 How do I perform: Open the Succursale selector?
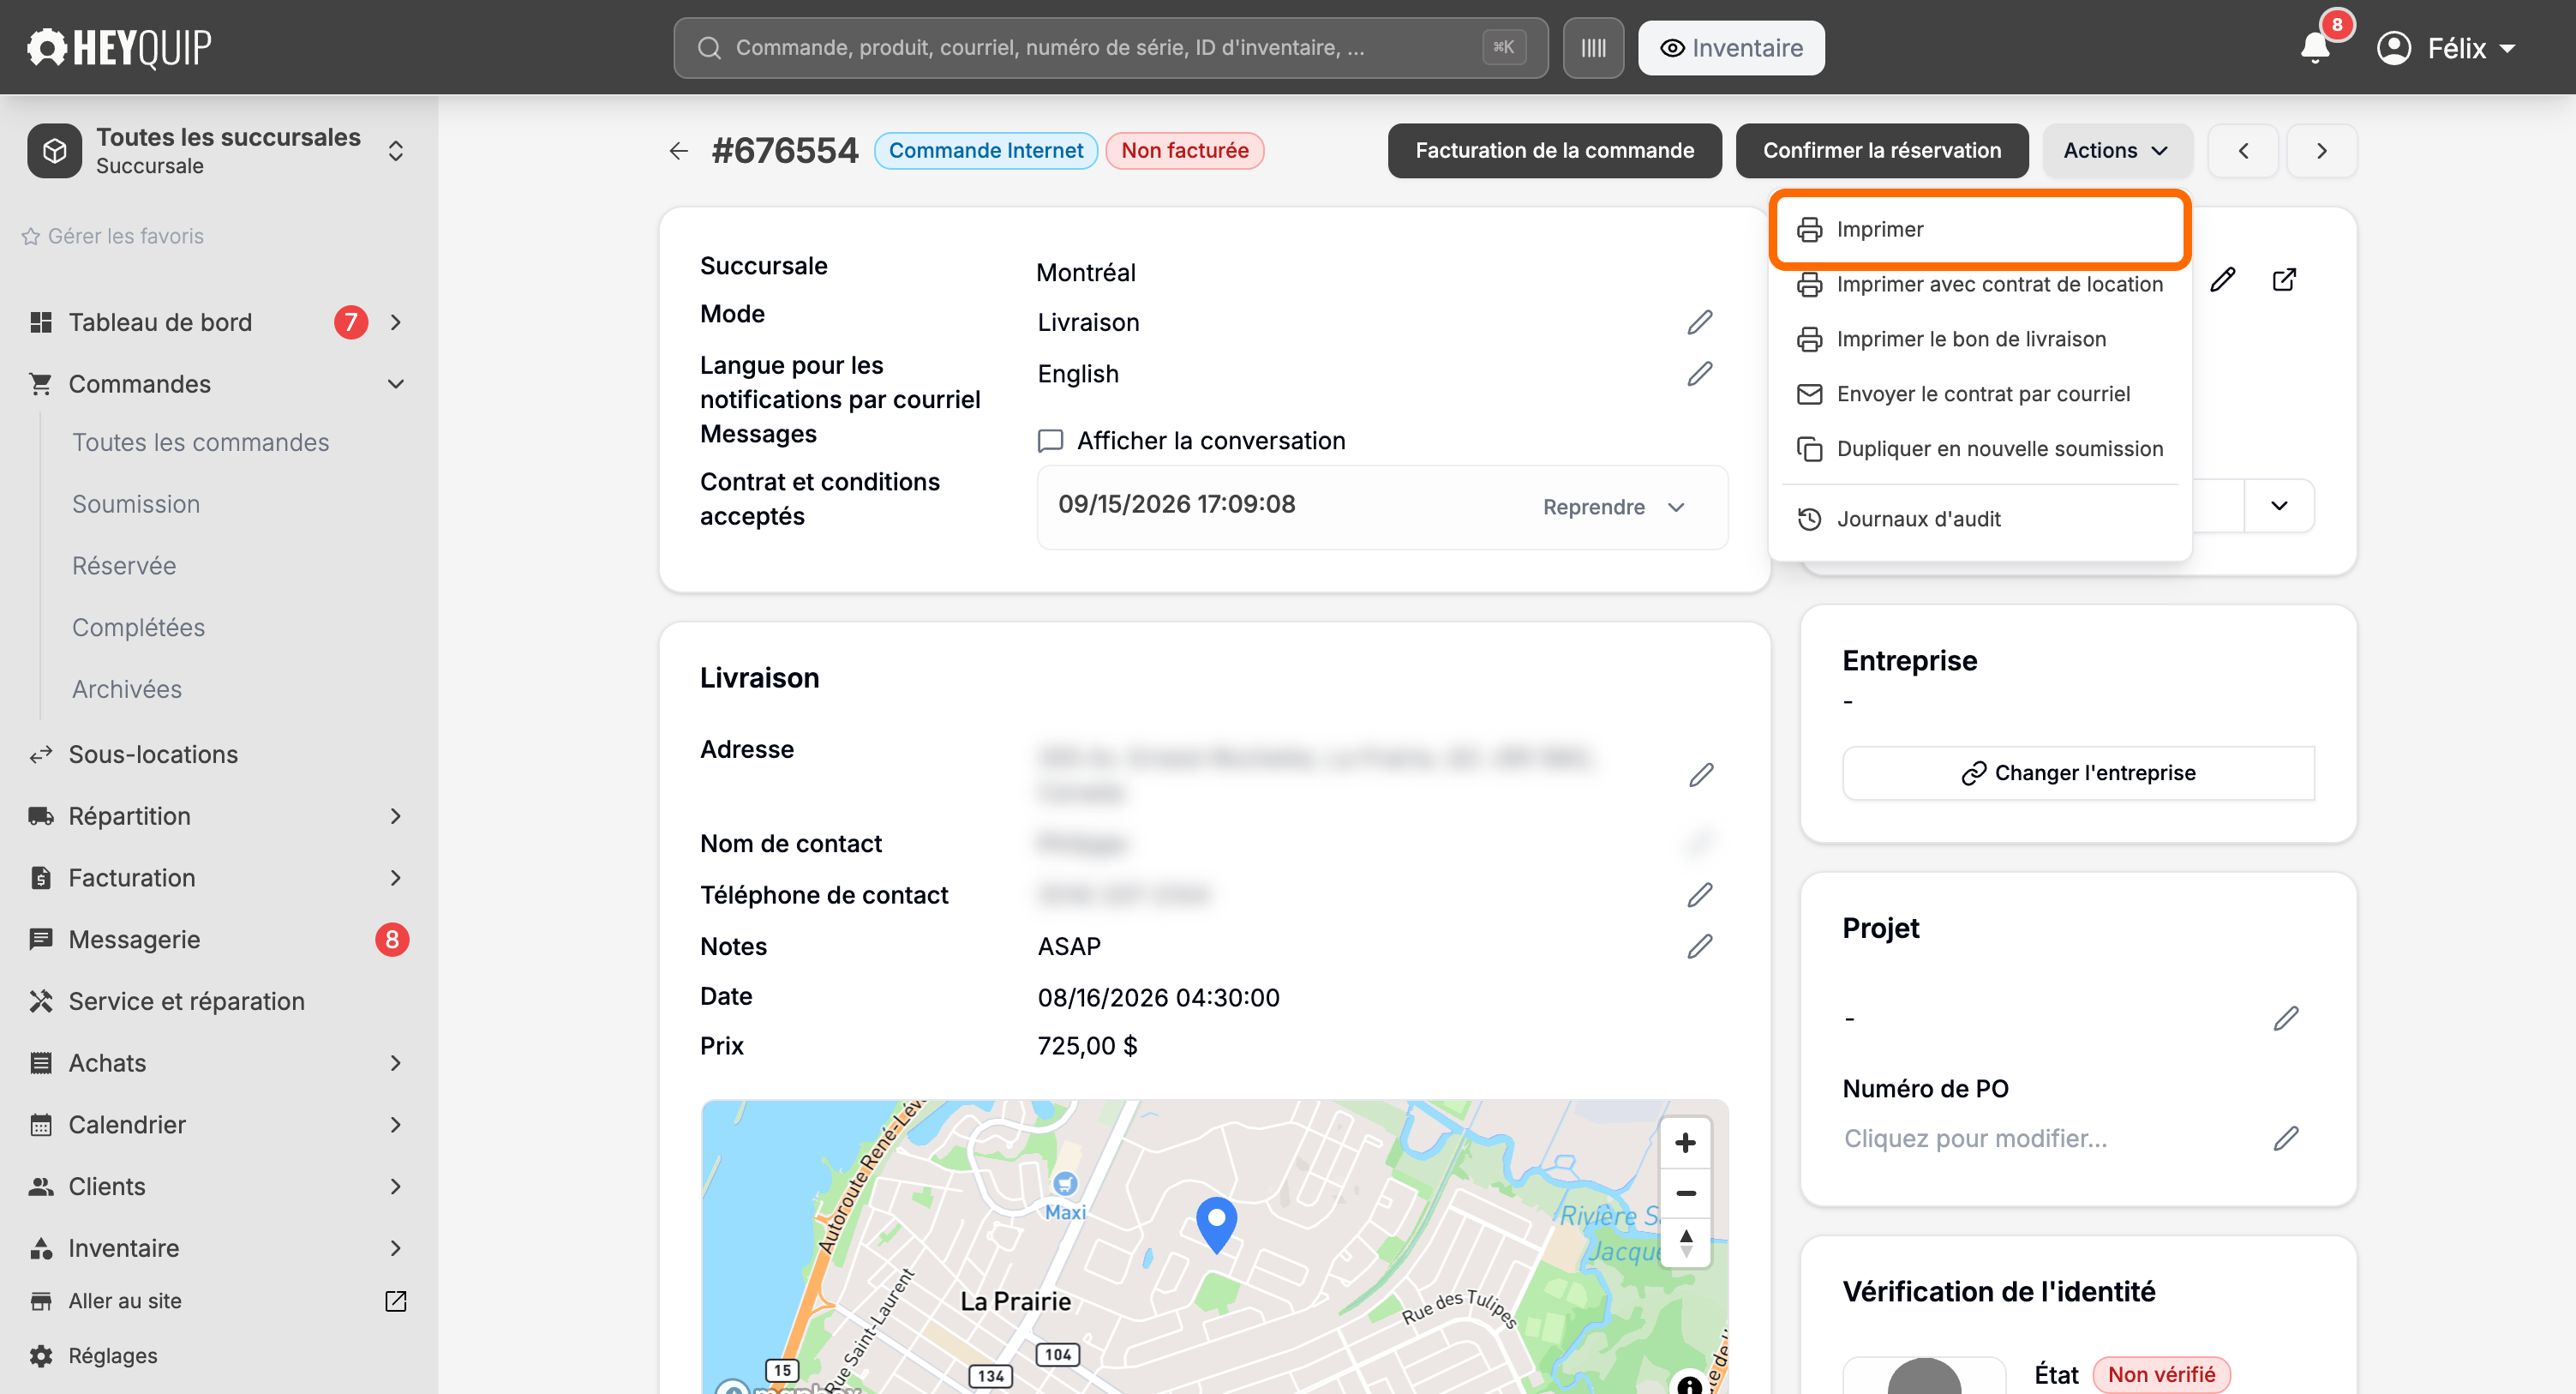point(218,150)
